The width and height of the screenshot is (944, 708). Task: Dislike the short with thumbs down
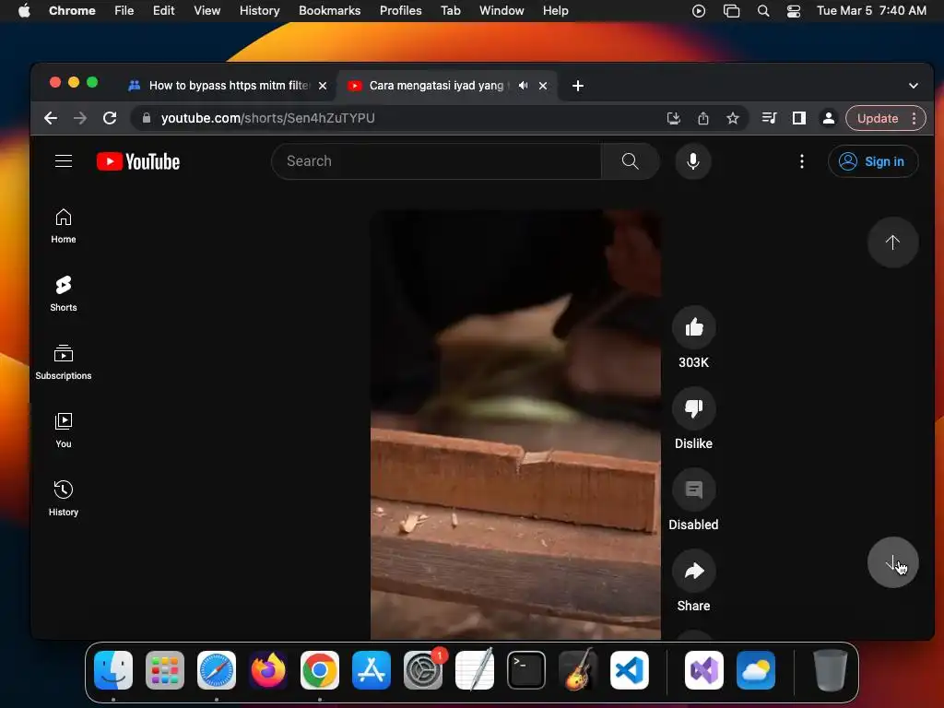tap(693, 408)
